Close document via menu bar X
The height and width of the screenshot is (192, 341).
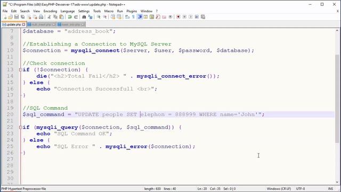[338, 11]
